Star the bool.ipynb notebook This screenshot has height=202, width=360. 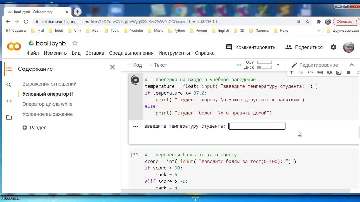[x=75, y=43]
